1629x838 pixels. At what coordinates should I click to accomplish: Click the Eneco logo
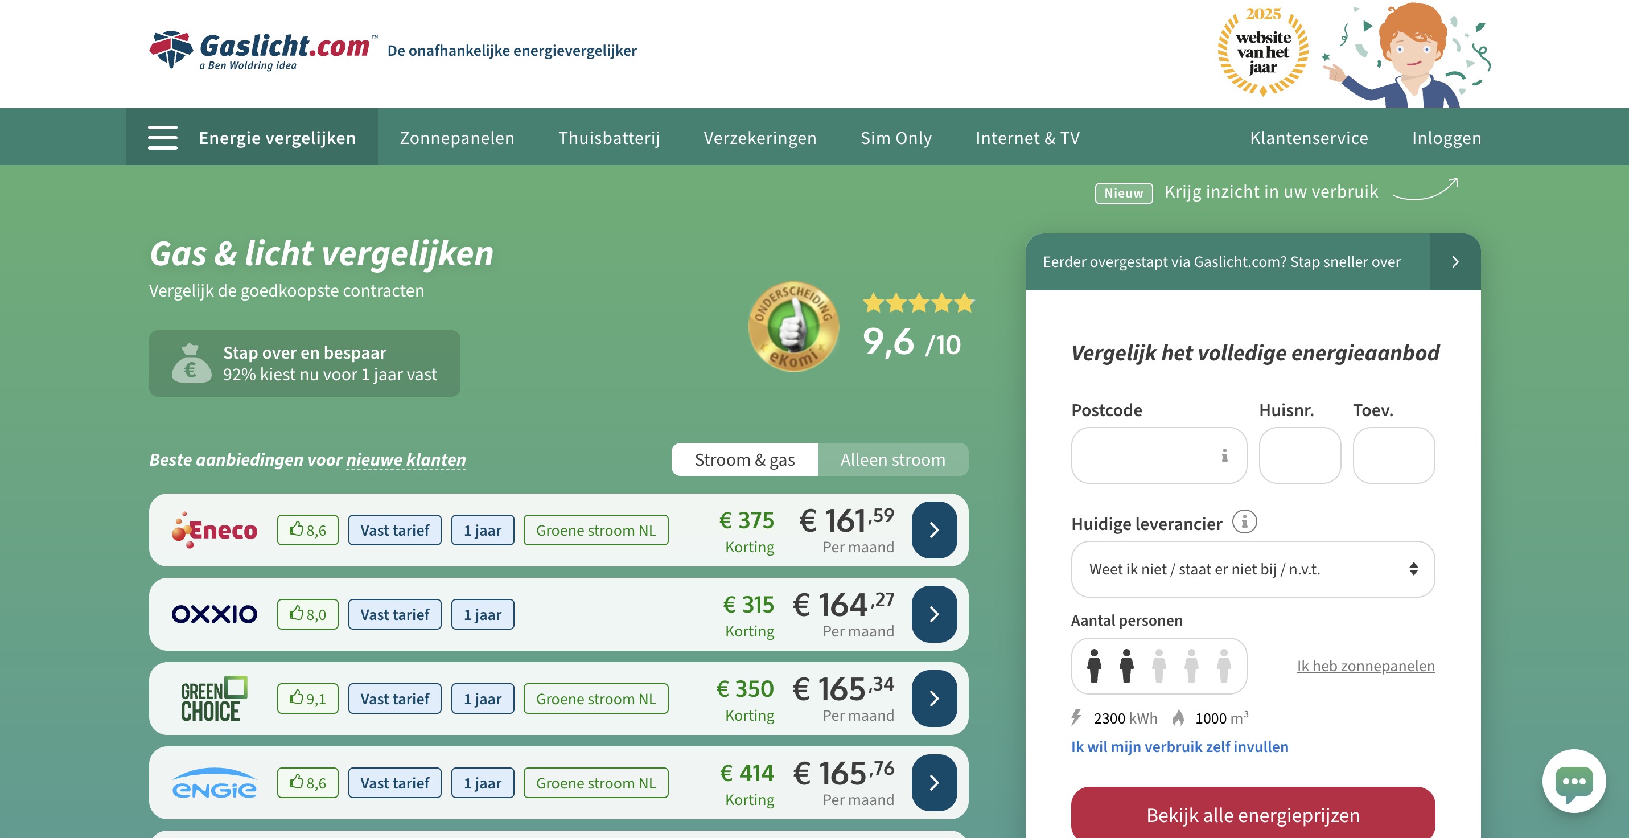[215, 530]
